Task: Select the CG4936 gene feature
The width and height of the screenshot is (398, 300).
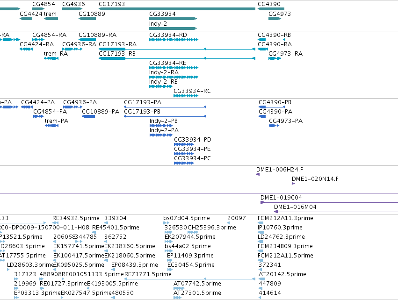Action: pos(72,9)
